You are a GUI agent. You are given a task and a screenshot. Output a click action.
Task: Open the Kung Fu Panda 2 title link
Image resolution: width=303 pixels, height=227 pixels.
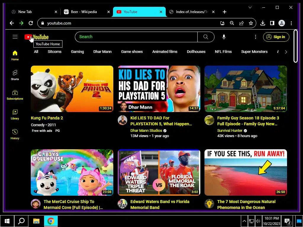(47, 118)
